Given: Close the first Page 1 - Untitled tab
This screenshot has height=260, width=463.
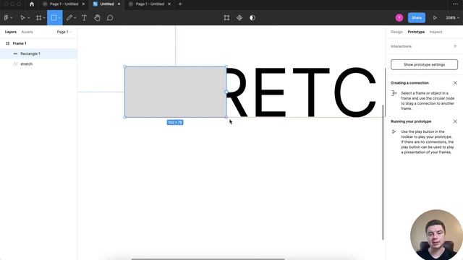Looking at the screenshot, I should click(x=83, y=4).
